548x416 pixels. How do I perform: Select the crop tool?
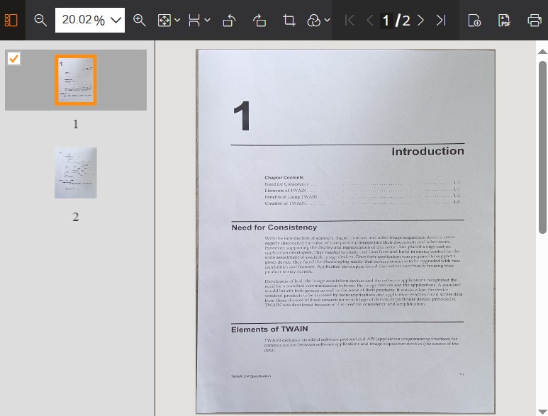(x=289, y=20)
